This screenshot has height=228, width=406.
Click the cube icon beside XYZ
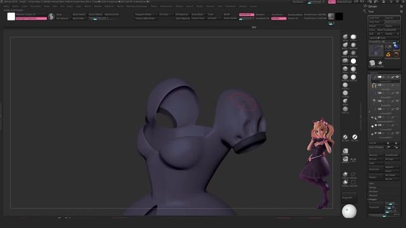point(345,159)
